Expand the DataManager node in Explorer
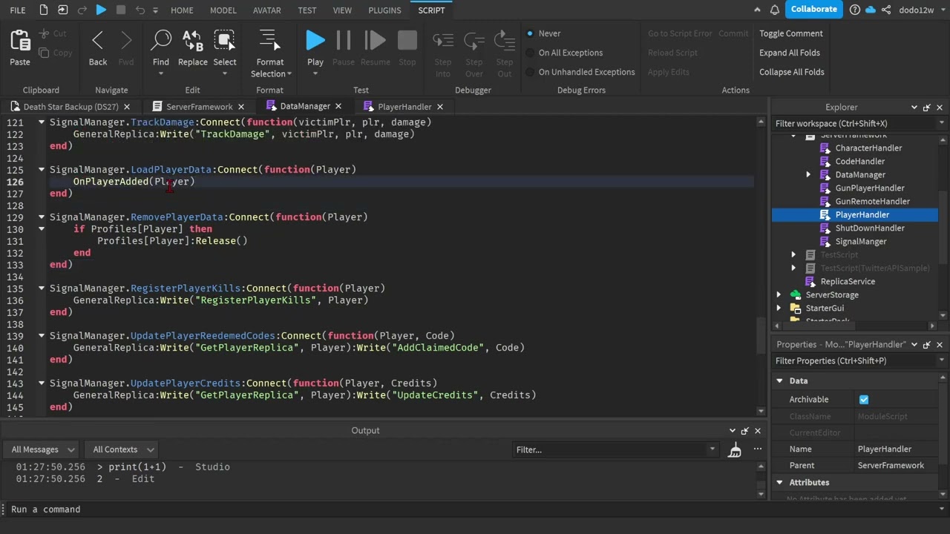 coord(808,175)
